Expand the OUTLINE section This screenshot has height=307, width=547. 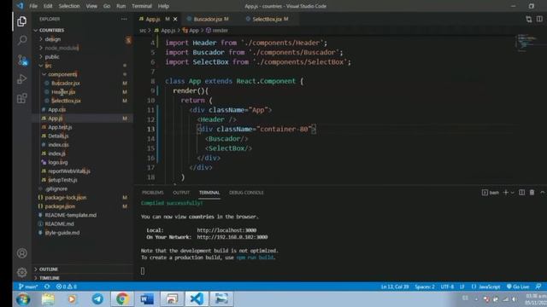83,269
